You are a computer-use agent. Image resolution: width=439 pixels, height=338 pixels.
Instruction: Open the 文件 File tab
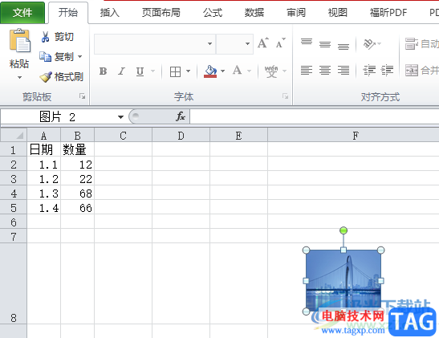pyautogui.click(x=22, y=13)
